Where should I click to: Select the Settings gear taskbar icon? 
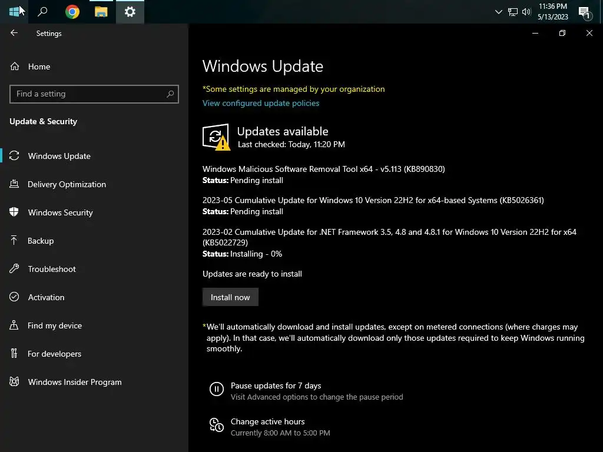[130, 12]
